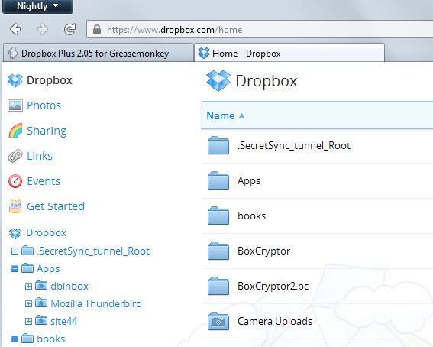Expand the Mozilla Thunderbird tree node
Viewport: 433px width, 347px height.
[28, 304]
